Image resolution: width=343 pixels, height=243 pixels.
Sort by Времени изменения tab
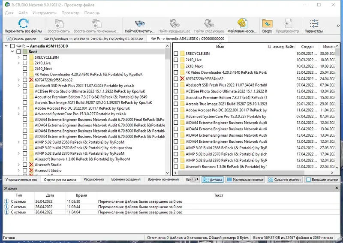[163, 179]
